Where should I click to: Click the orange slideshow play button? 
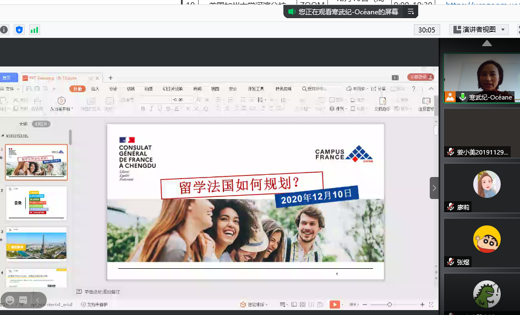pyautogui.click(x=335, y=304)
